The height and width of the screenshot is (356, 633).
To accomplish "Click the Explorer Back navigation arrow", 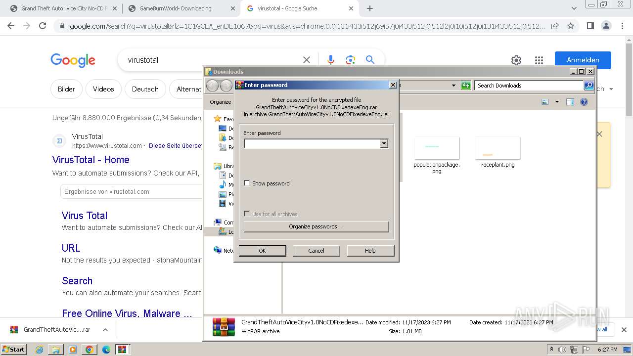I will click(x=212, y=86).
